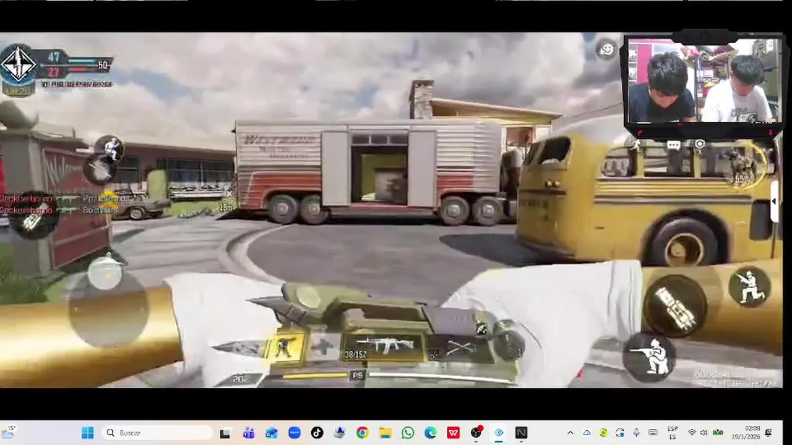The width and height of the screenshot is (792, 445).
Task: Launch Microsoft Teams from the taskbar
Action: point(249,433)
